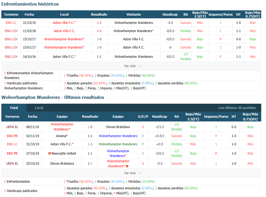Switch to the Total tab
Screen dimensions: 266x197
(14, 108)
